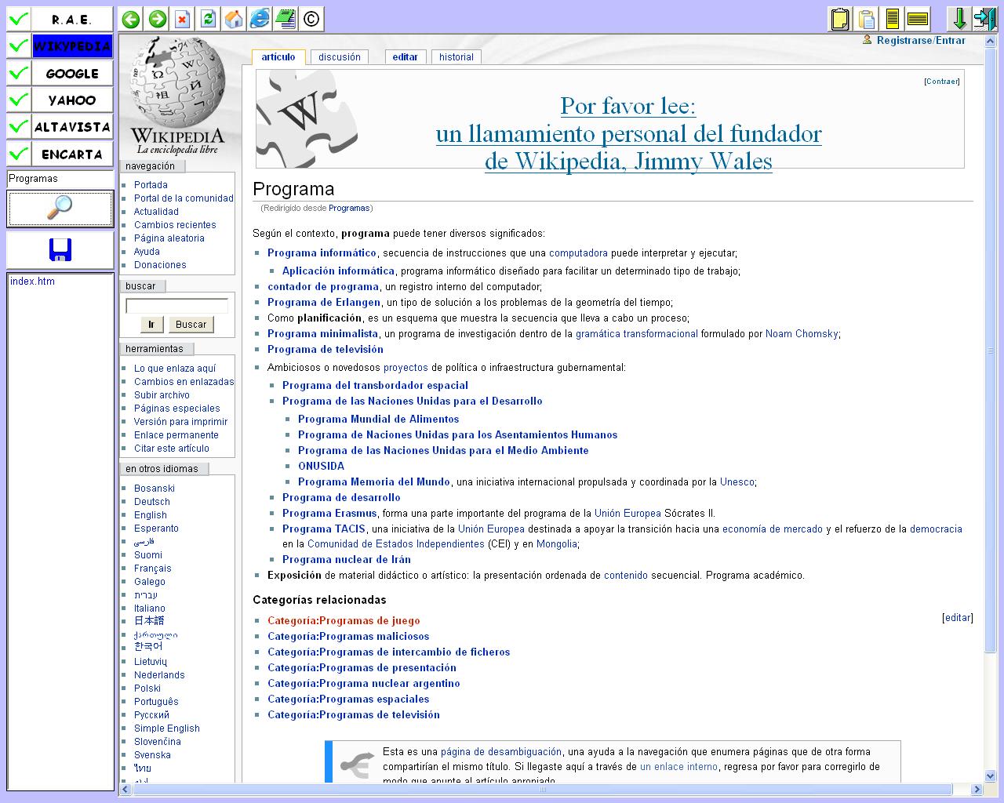This screenshot has height=803, width=1004.
Task: Click the editar section link near categories
Action: pyautogui.click(x=958, y=618)
